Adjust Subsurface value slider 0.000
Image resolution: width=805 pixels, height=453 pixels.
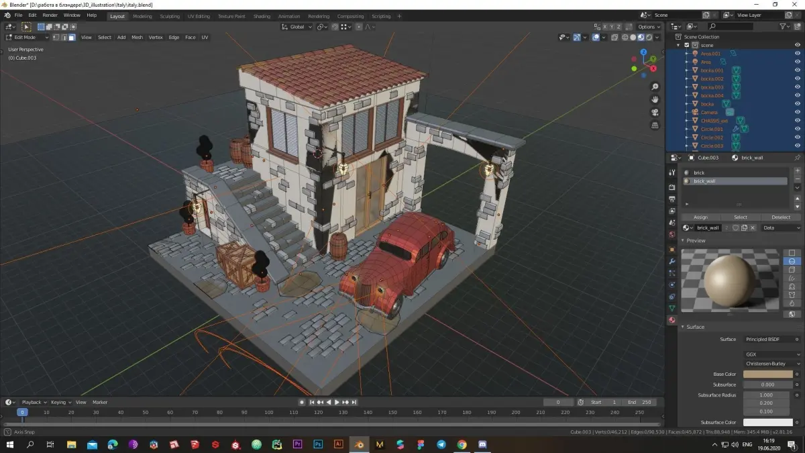(767, 385)
